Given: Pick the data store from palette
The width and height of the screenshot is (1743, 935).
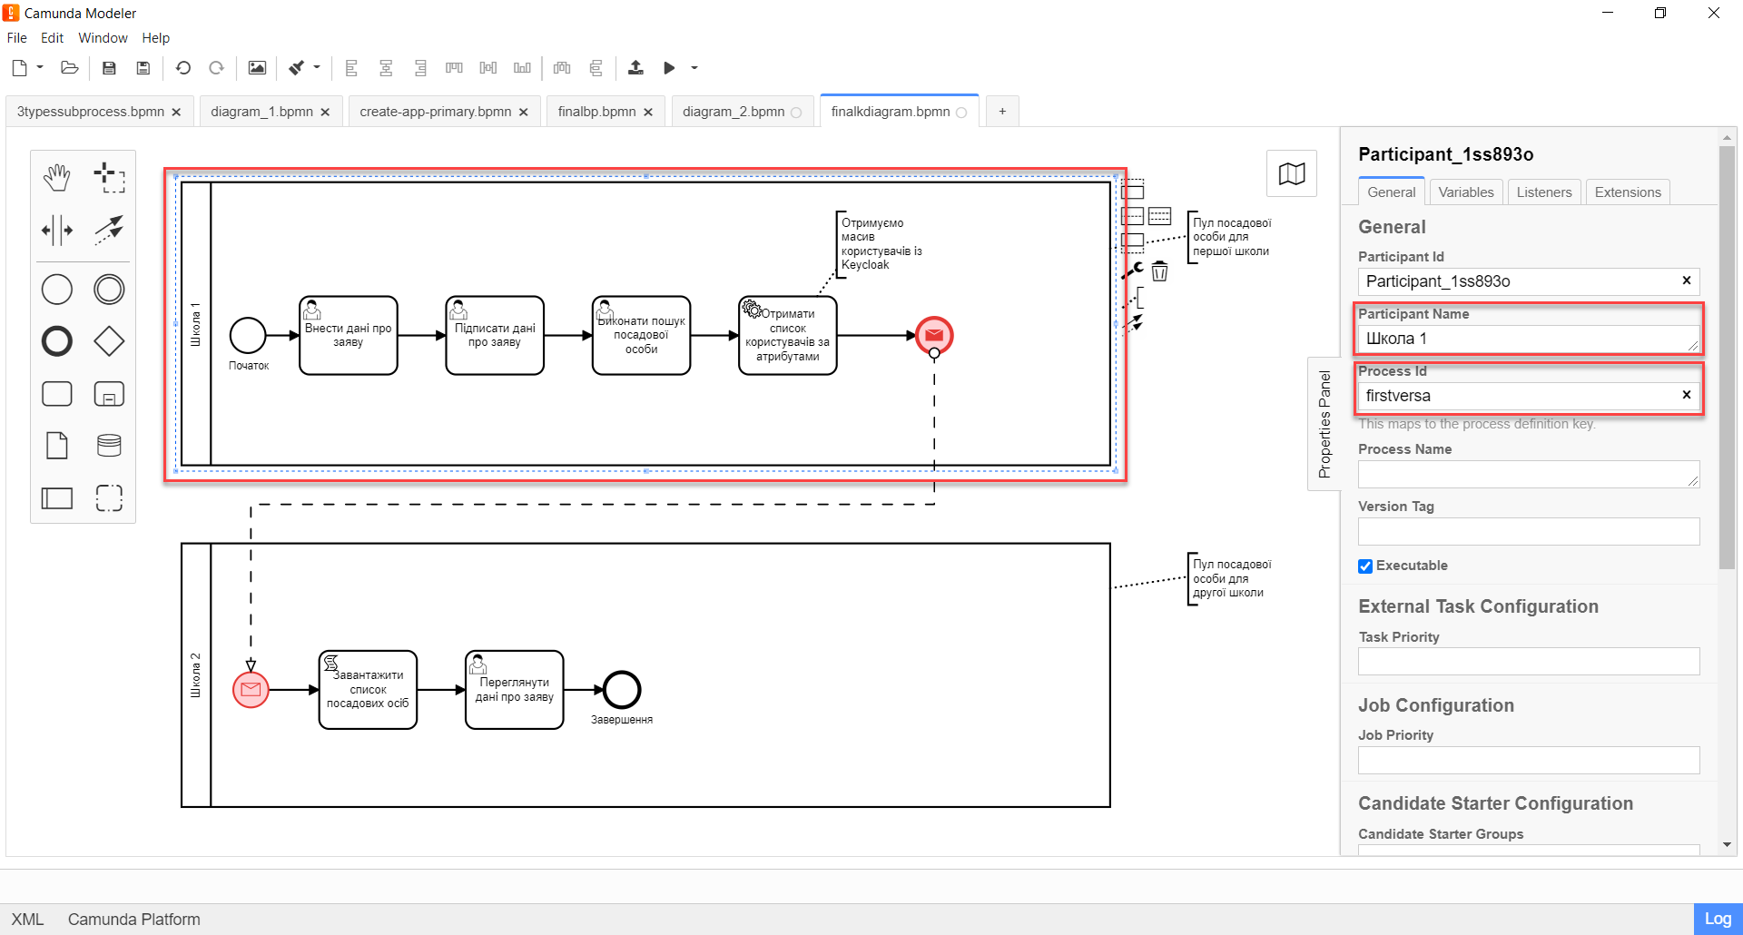Looking at the screenshot, I should pos(109,446).
